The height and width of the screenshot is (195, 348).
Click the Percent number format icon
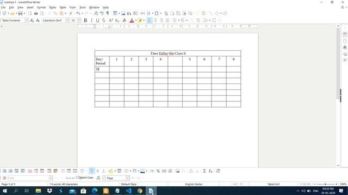pyautogui.click(x=158, y=171)
